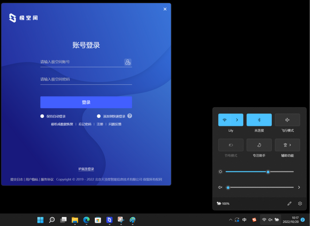Toggle the 节电模式 battery saver tile
The image size is (310, 226).
(231, 145)
